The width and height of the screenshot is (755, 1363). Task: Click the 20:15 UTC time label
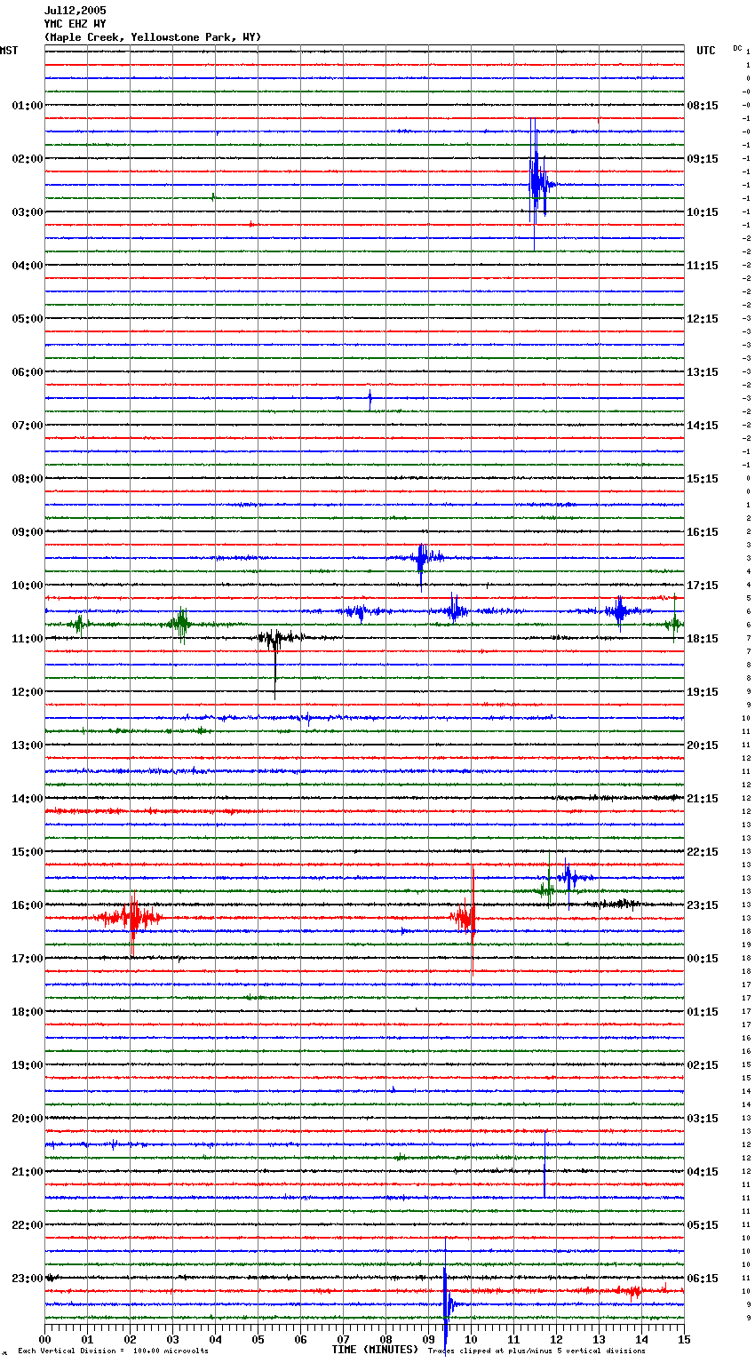click(x=703, y=745)
